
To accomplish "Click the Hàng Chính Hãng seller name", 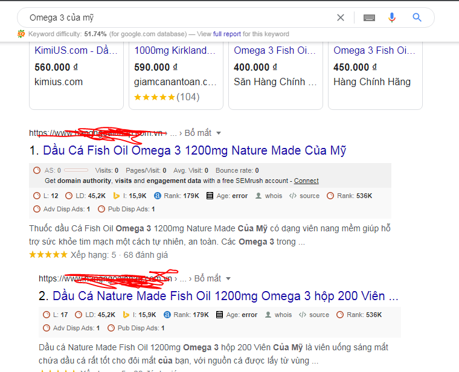I will pos(372,82).
